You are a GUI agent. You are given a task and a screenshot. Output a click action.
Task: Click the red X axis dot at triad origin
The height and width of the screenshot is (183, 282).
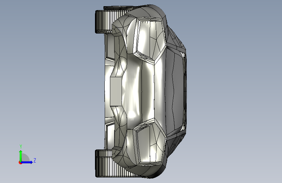point(20,162)
